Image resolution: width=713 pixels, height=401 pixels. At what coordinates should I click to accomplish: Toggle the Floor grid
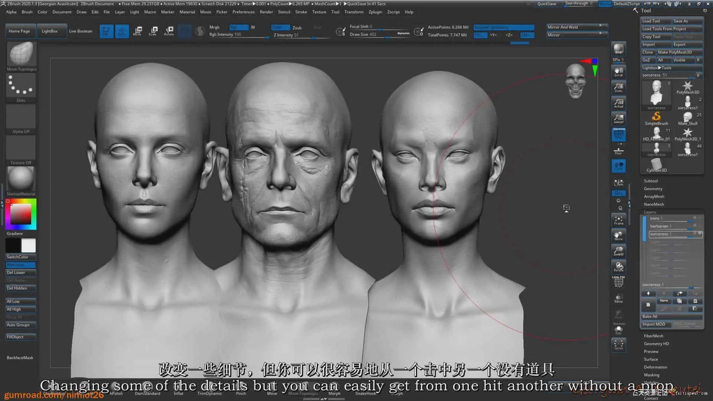pyautogui.click(x=618, y=150)
